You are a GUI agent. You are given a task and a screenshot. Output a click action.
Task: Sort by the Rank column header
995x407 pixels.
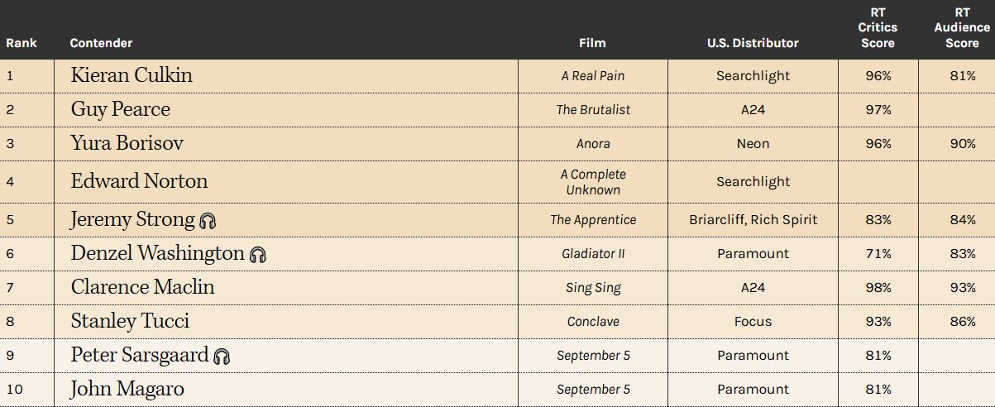[x=22, y=43]
